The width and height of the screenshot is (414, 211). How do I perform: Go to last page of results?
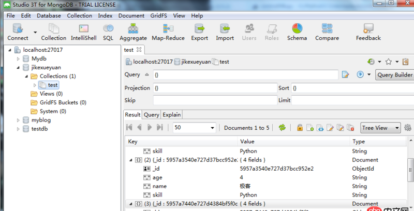[x=160, y=127]
